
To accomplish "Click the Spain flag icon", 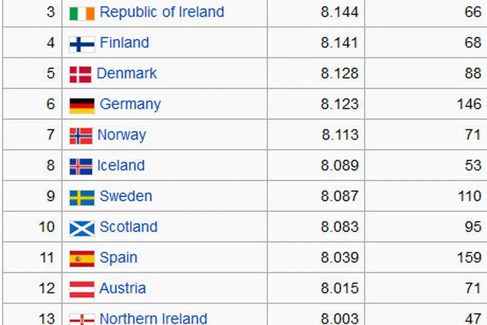I will pos(82,259).
